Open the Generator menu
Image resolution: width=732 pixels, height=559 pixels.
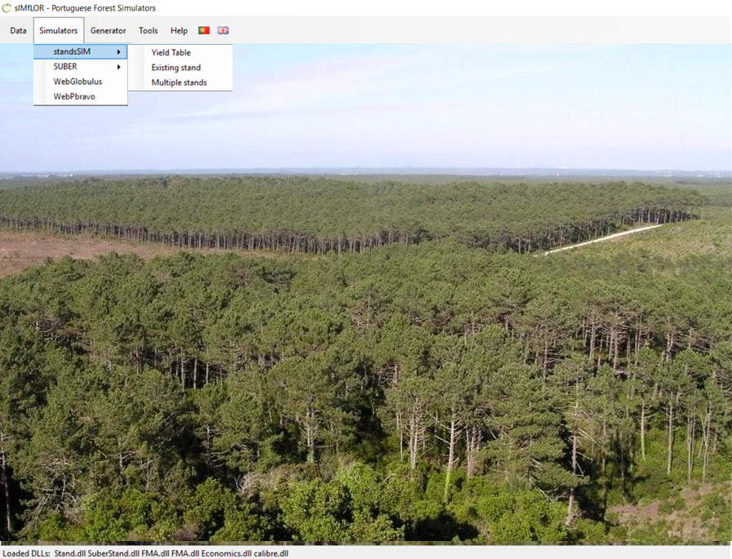tap(108, 31)
